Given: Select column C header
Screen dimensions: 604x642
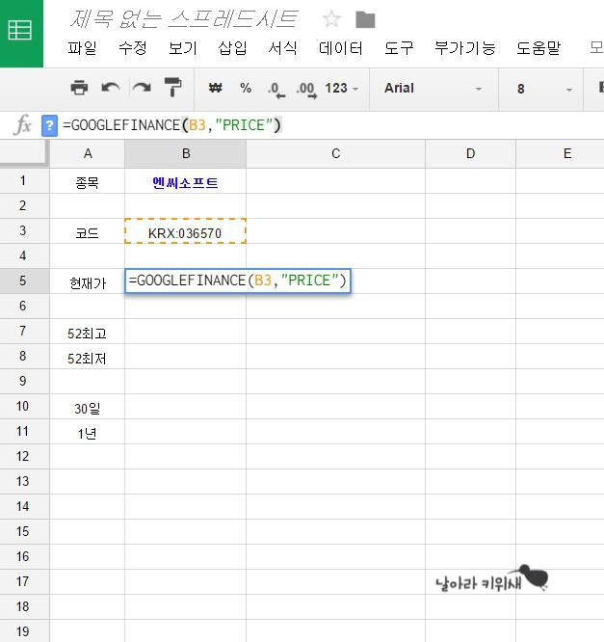Looking at the screenshot, I should tap(335, 154).
